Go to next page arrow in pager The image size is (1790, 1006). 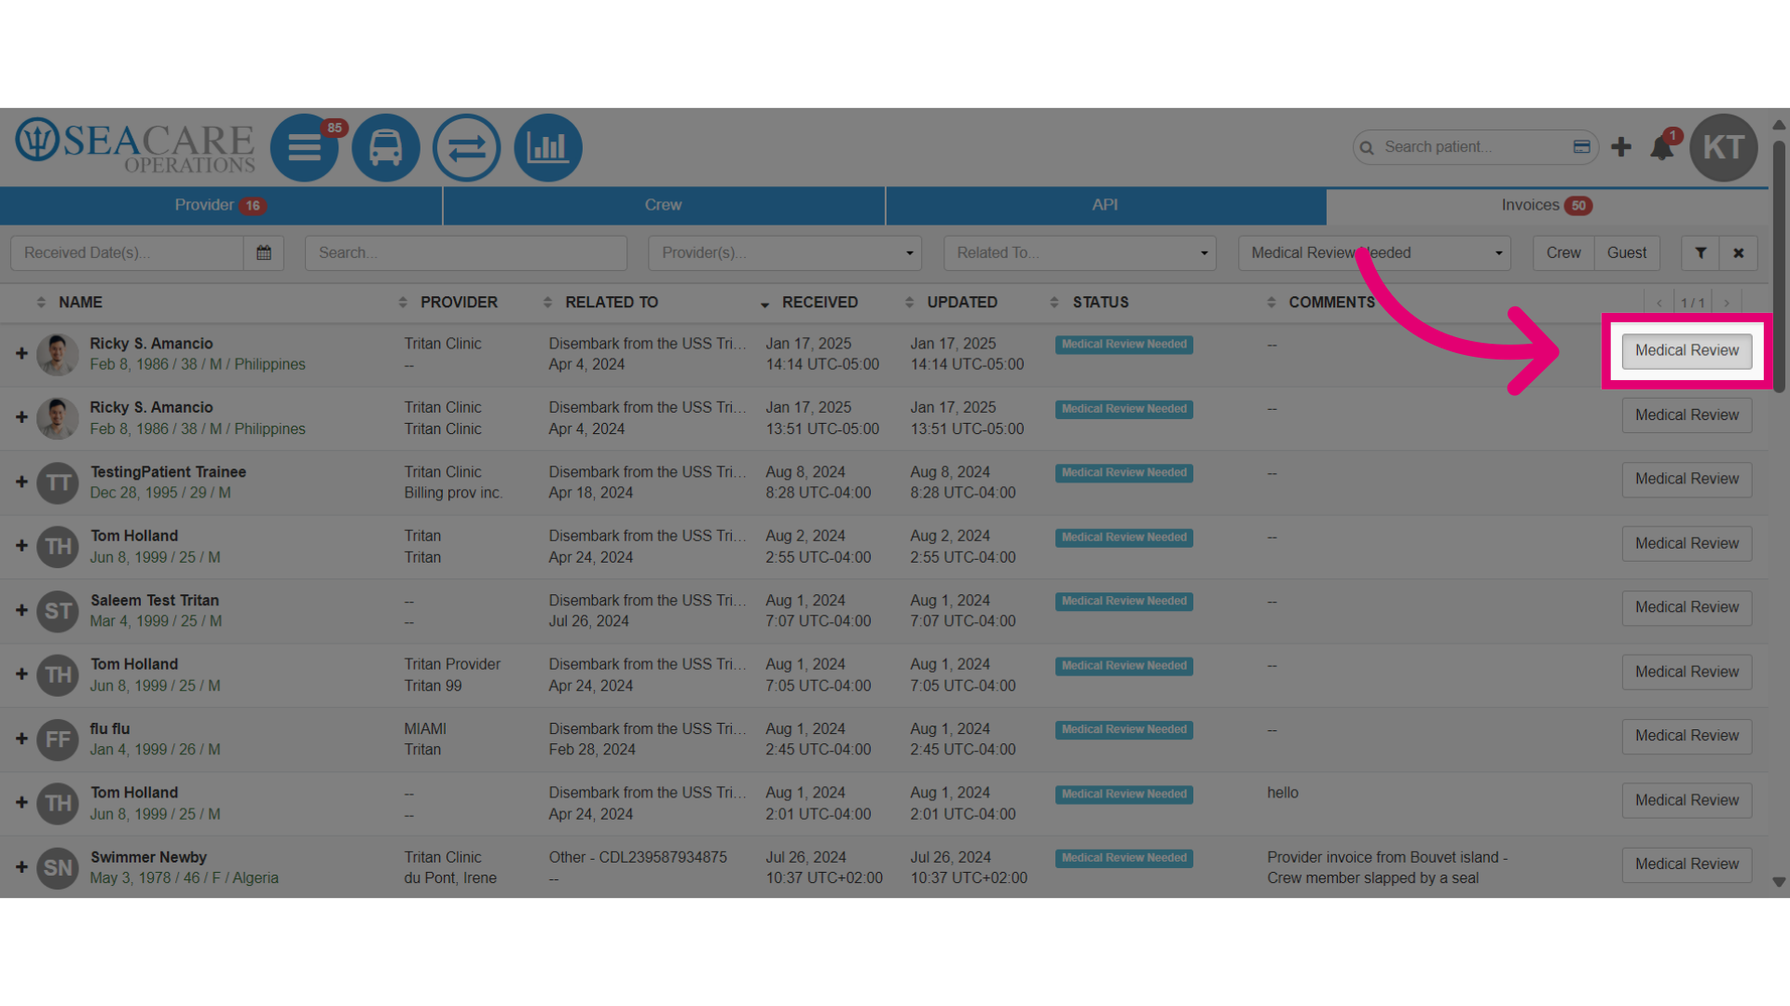tap(1727, 303)
